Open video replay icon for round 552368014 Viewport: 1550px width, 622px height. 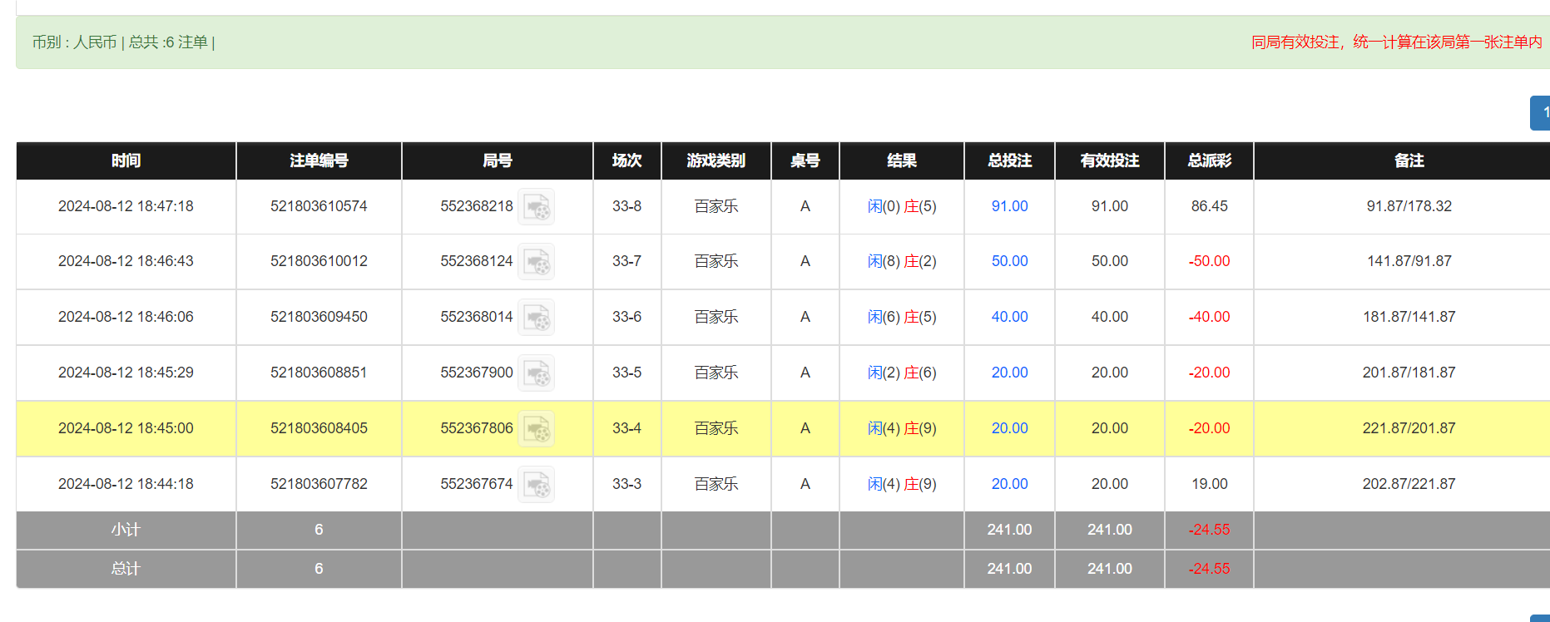pyautogui.click(x=536, y=318)
